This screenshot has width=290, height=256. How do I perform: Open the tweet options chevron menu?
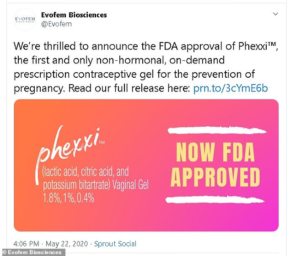click(275, 14)
